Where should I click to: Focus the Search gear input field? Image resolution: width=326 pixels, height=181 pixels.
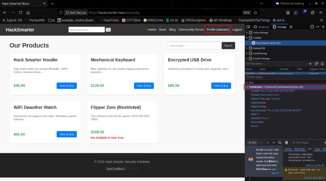194,46
